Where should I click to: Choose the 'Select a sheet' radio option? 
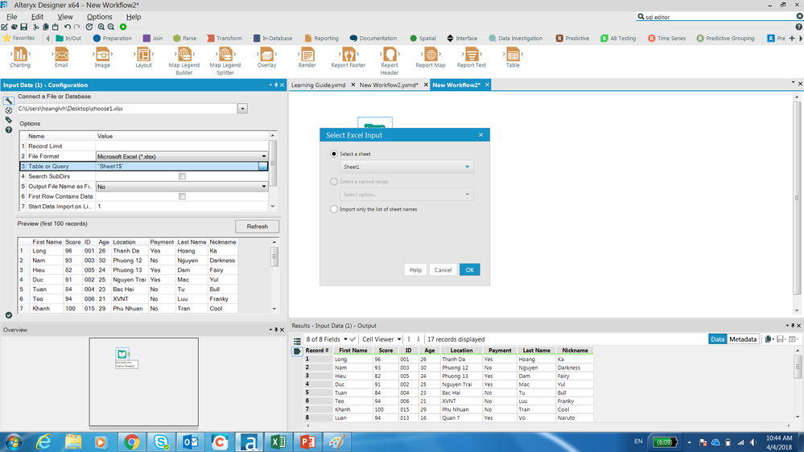pyautogui.click(x=334, y=154)
